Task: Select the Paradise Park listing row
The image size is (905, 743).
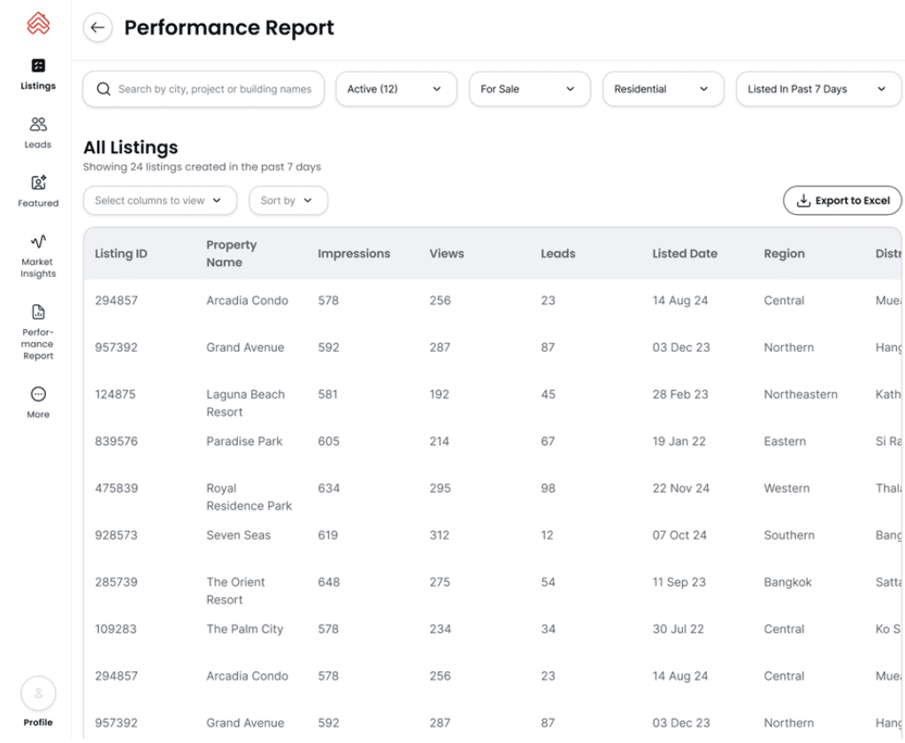Action: point(244,441)
